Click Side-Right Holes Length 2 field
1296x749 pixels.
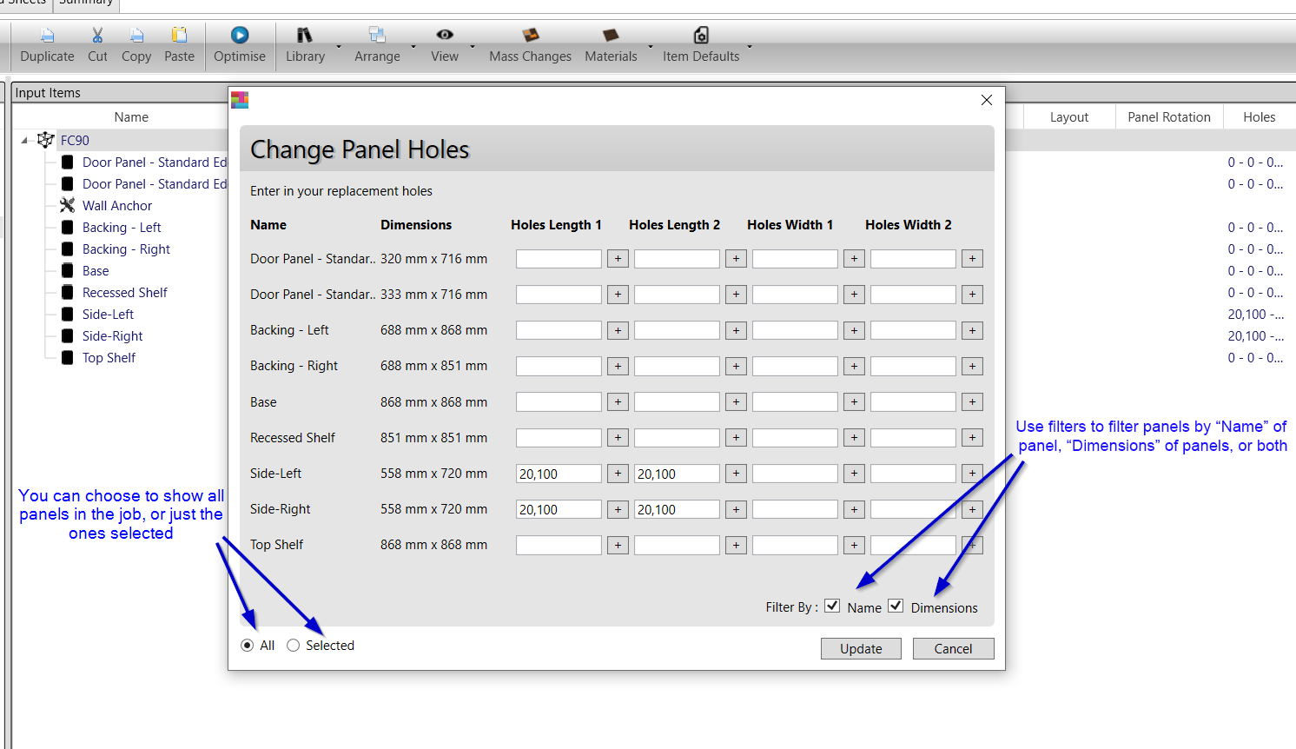pos(677,509)
